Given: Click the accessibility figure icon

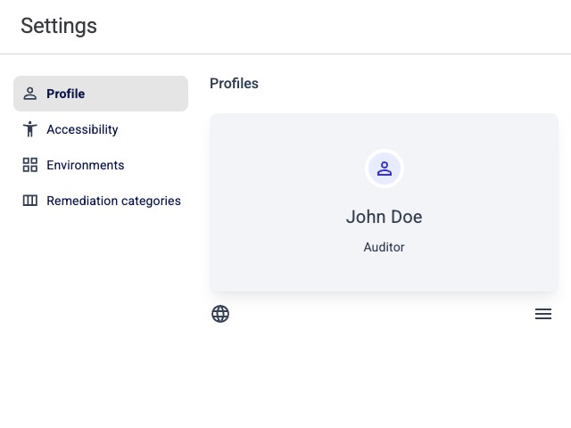Looking at the screenshot, I should click(x=29, y=129).
